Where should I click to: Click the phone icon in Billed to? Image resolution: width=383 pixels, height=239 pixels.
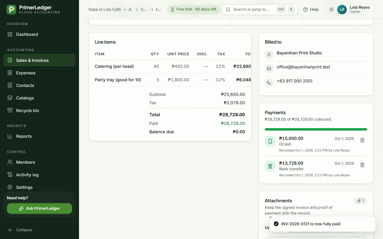coord(269,83)
